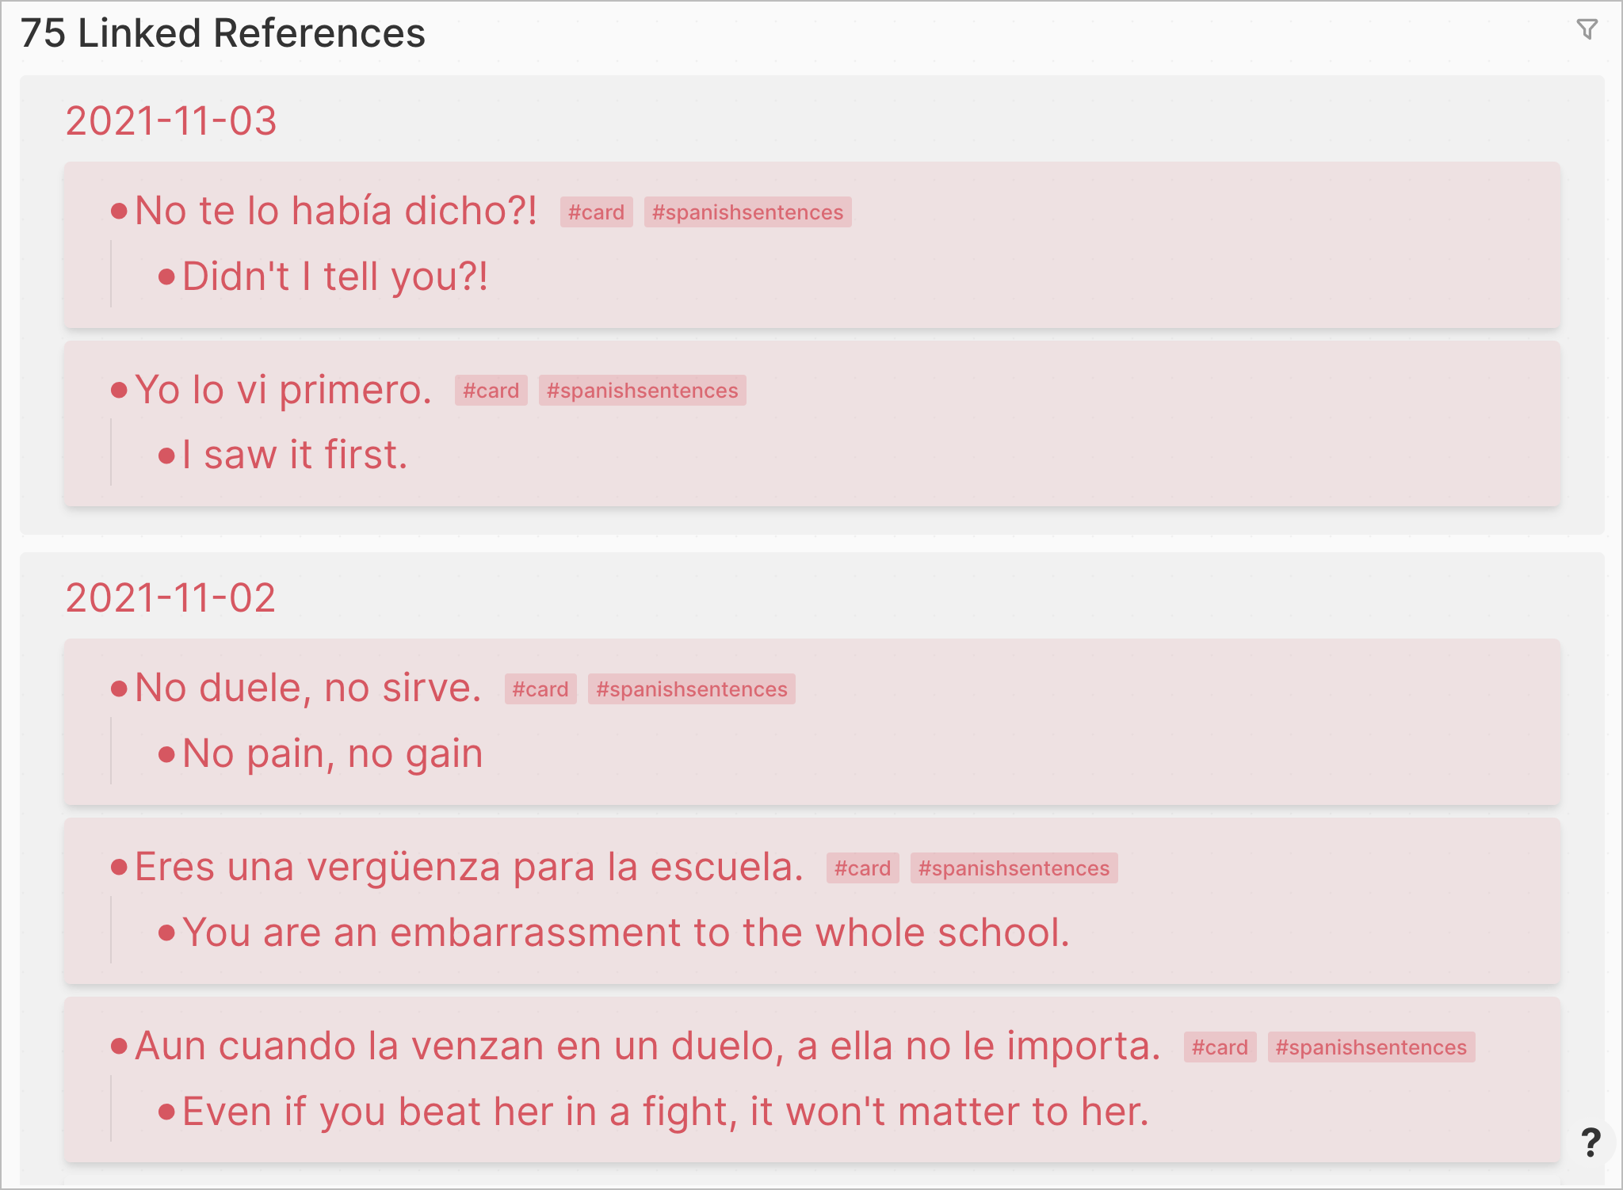Open the #spanishsentences tag page

749,212
